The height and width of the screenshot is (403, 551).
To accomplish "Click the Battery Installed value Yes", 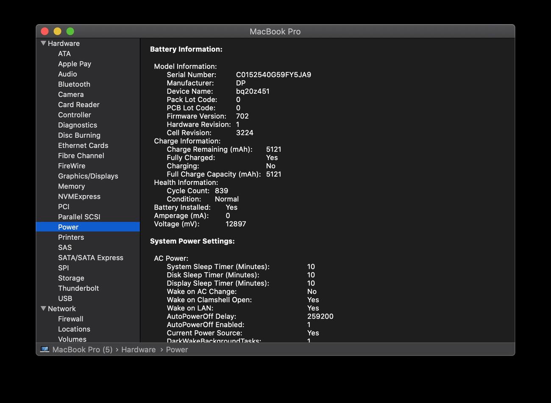I will click(x=231, y=207).
